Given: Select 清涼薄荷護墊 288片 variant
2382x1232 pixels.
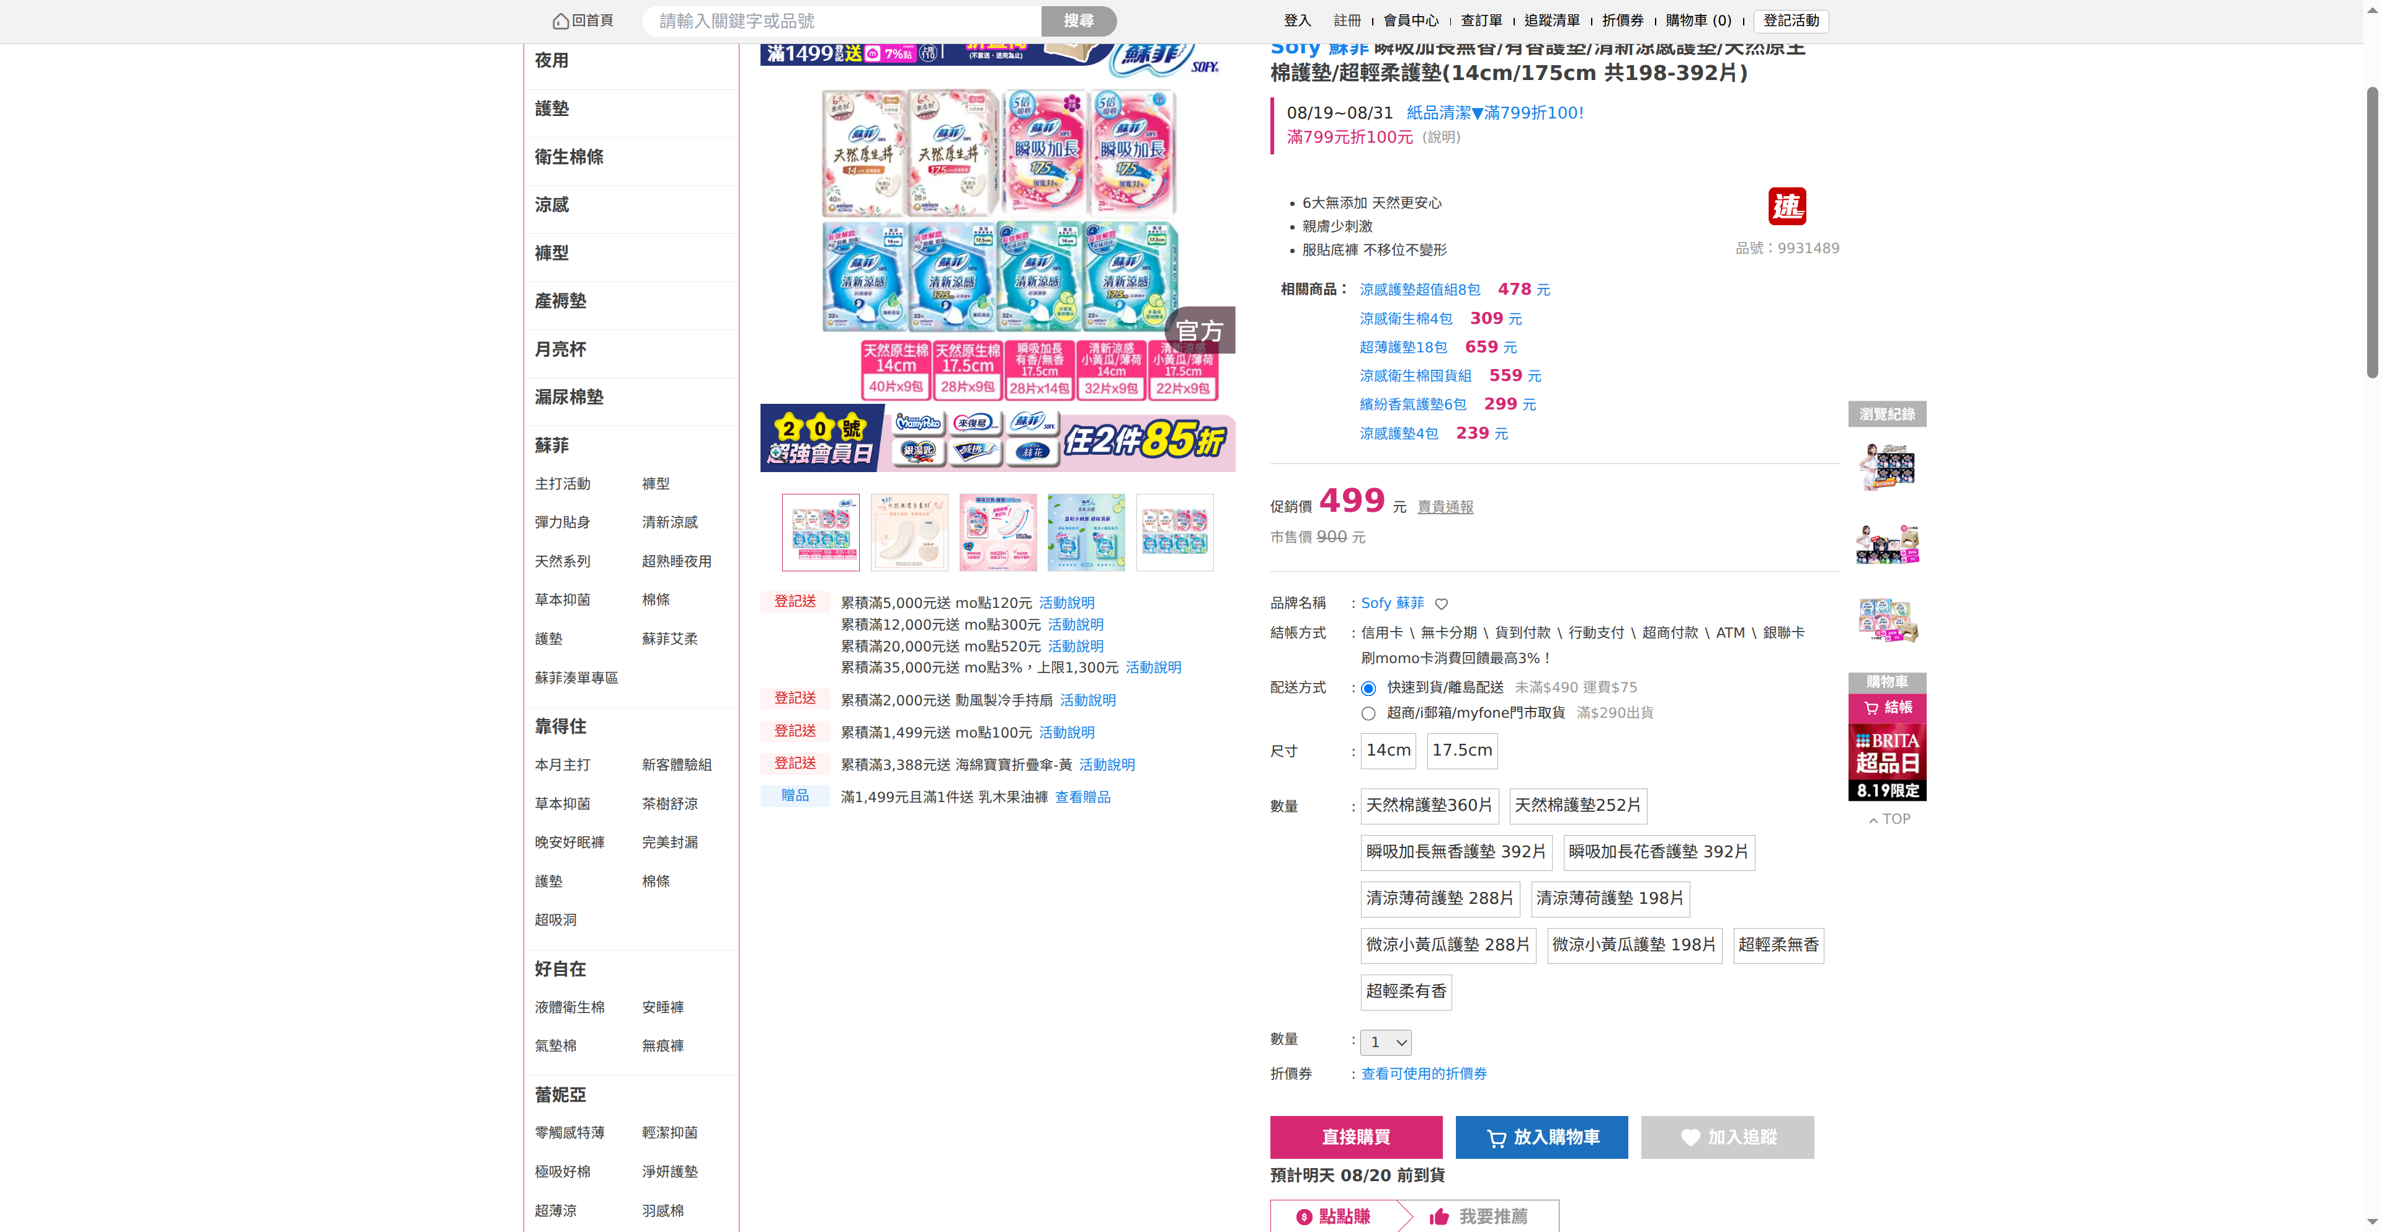Looking at the screenshot, I should coord(1440,898).
